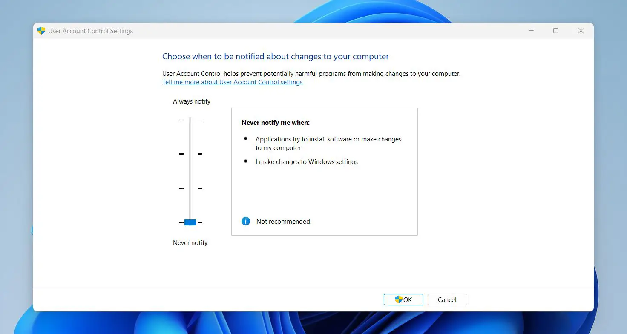Dismiss the dialog with Cancel
The width and height of the screenshot is (627, 334).
[x=447, y=299]
